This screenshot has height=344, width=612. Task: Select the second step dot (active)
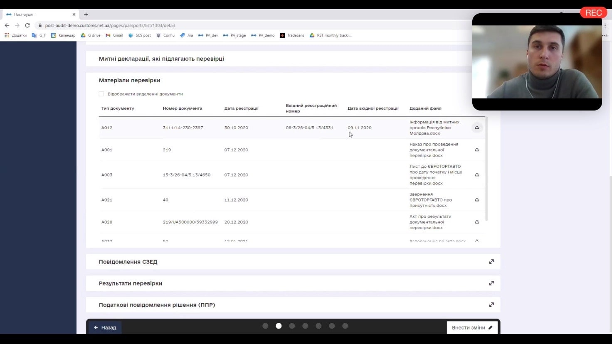(279, 326)
